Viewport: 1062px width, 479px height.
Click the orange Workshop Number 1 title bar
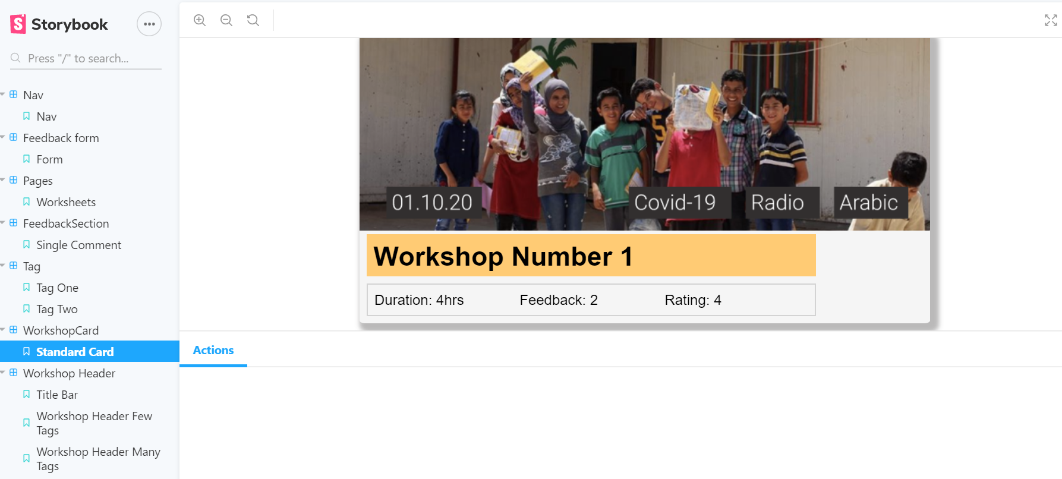tap(591, 256)
